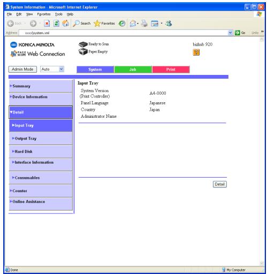Open the History icon in toolbar
The image size is (267, 274).
[122, 24]
